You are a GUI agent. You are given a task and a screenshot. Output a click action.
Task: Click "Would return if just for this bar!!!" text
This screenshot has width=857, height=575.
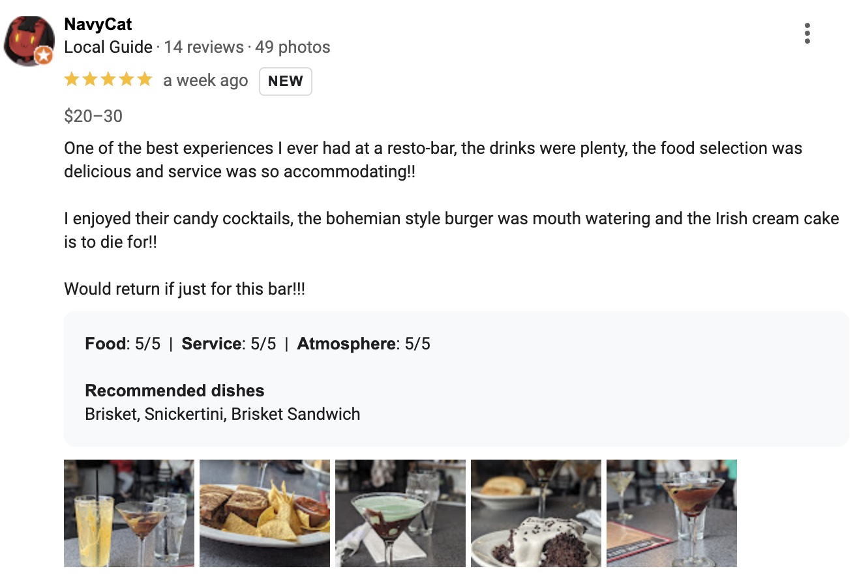(185, 289)
